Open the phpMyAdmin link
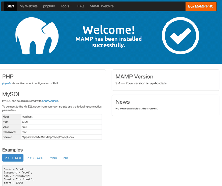 [50, 101]
